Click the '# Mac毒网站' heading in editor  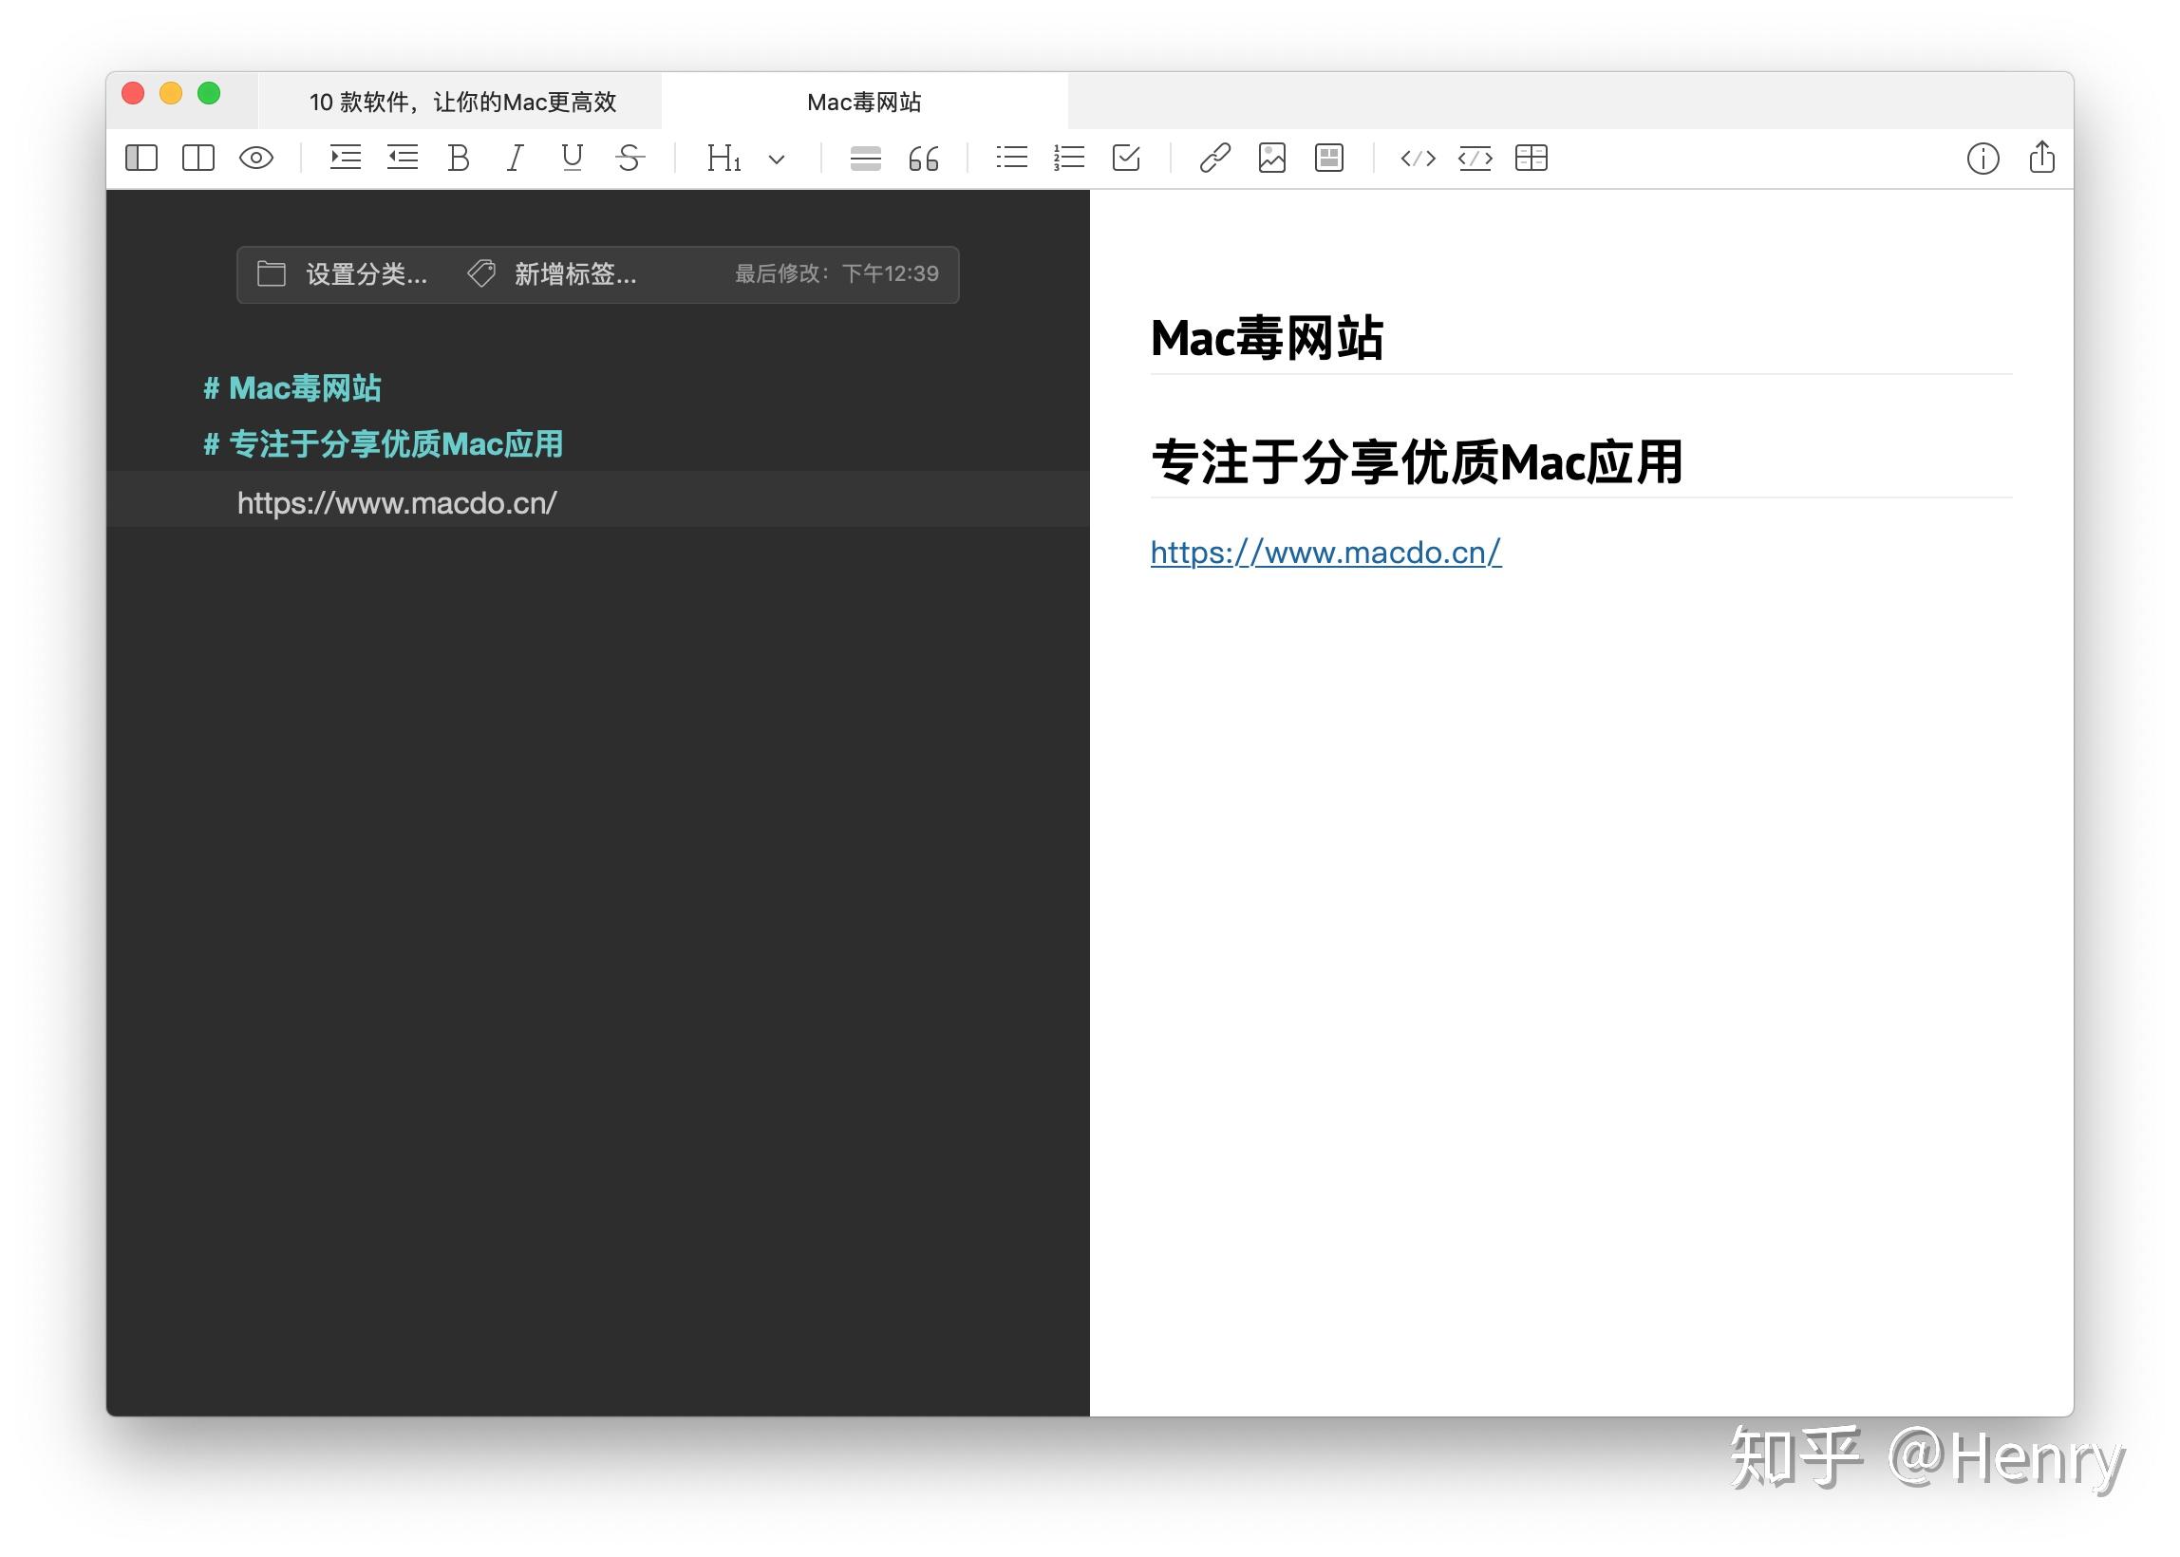(292, 388)
